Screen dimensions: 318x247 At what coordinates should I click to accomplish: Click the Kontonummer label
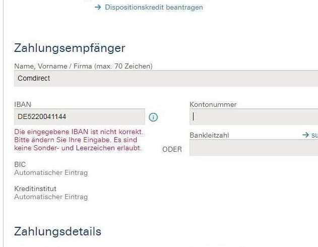[x=213, y=104]
